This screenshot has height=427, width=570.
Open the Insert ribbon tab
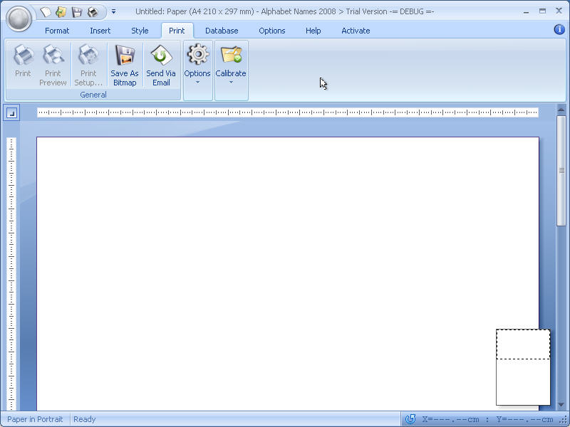(x=100, y=31)
